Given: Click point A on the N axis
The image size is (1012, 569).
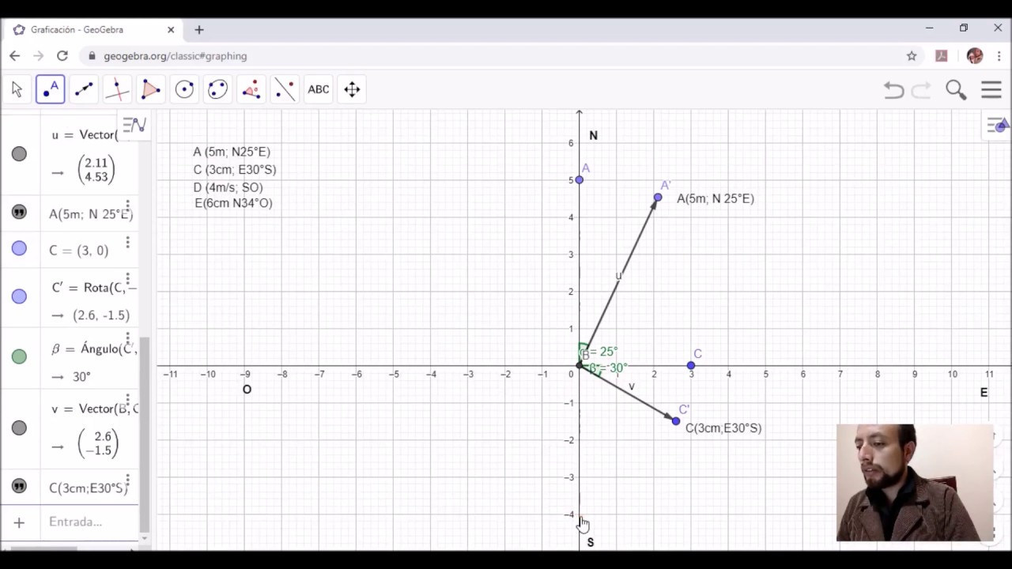Looking at the screenshot, I should pyautogui.click(x=580, y=179).
